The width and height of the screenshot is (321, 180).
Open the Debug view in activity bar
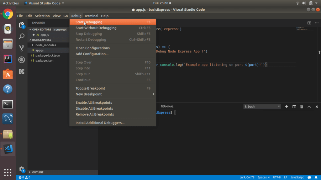[22, 60]
